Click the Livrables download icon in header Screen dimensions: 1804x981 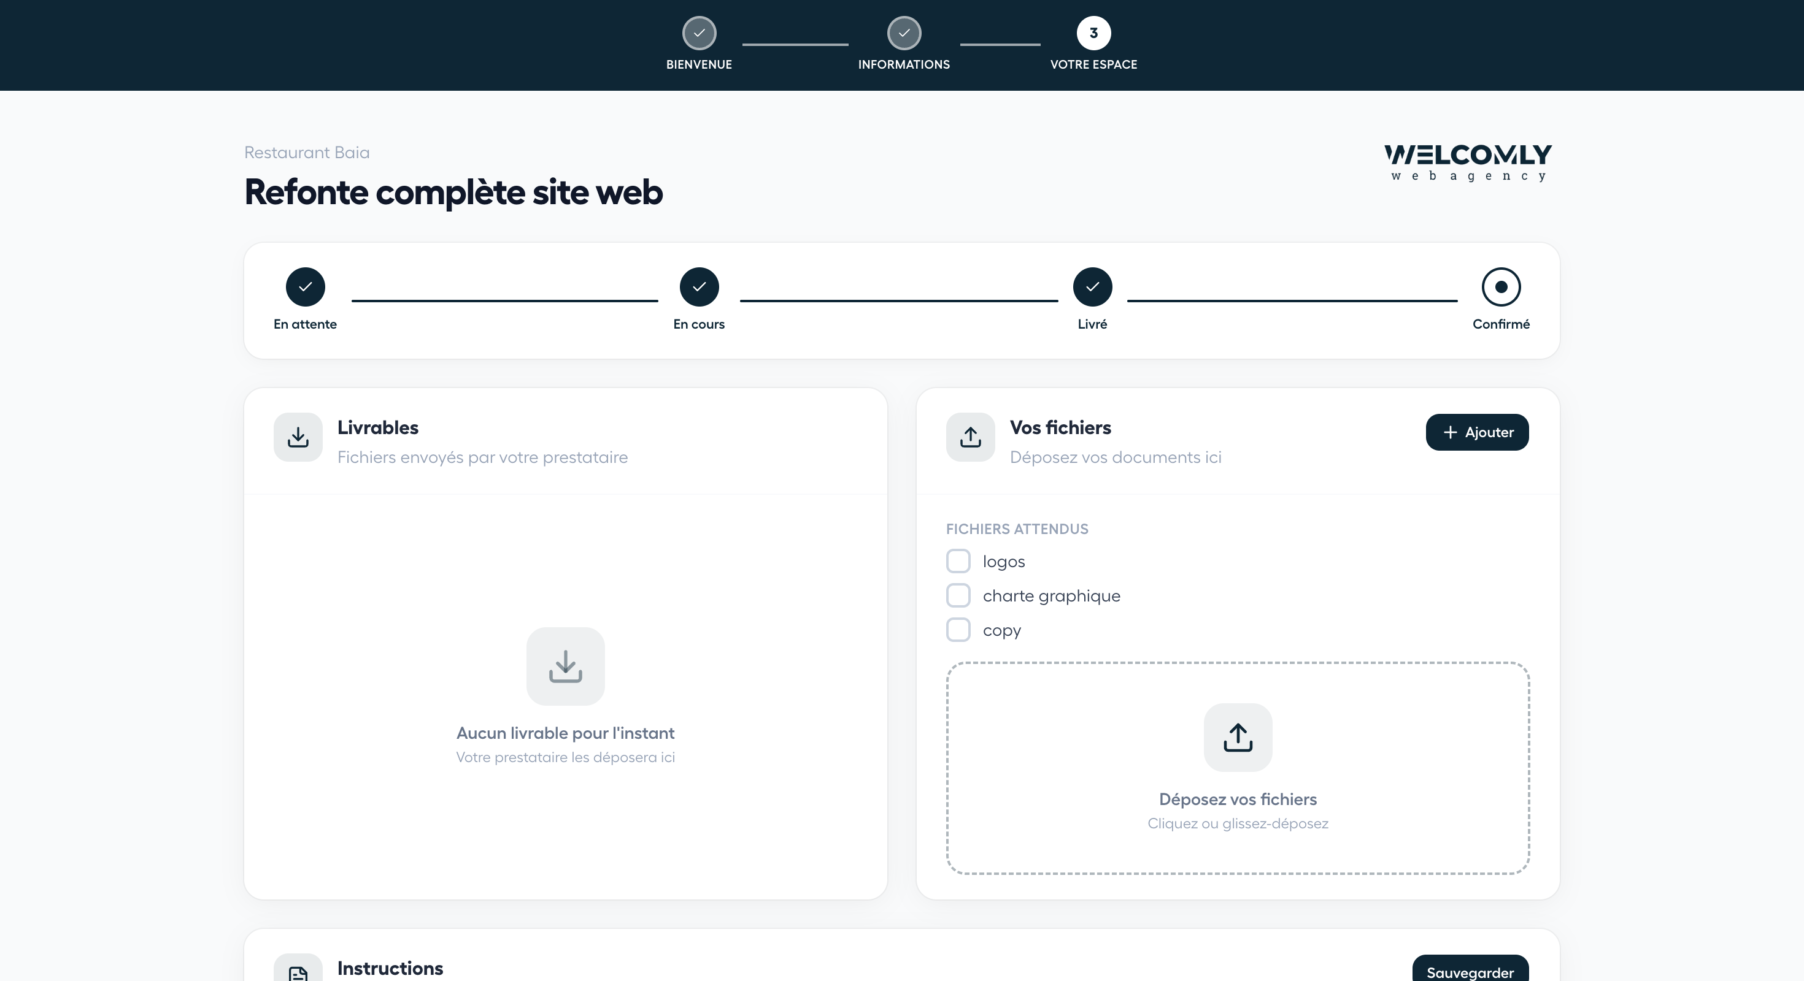click(298, 437)
